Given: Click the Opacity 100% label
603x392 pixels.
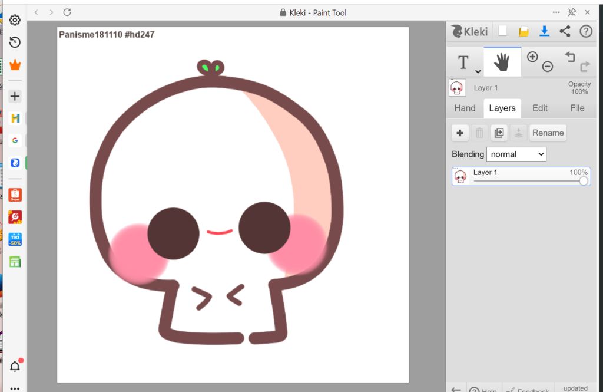Looking at the screenshot, I should point(579,88).
